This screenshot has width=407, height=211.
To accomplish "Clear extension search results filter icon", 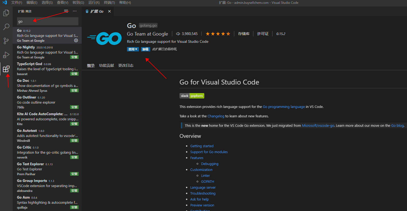I will pos(66,11).
